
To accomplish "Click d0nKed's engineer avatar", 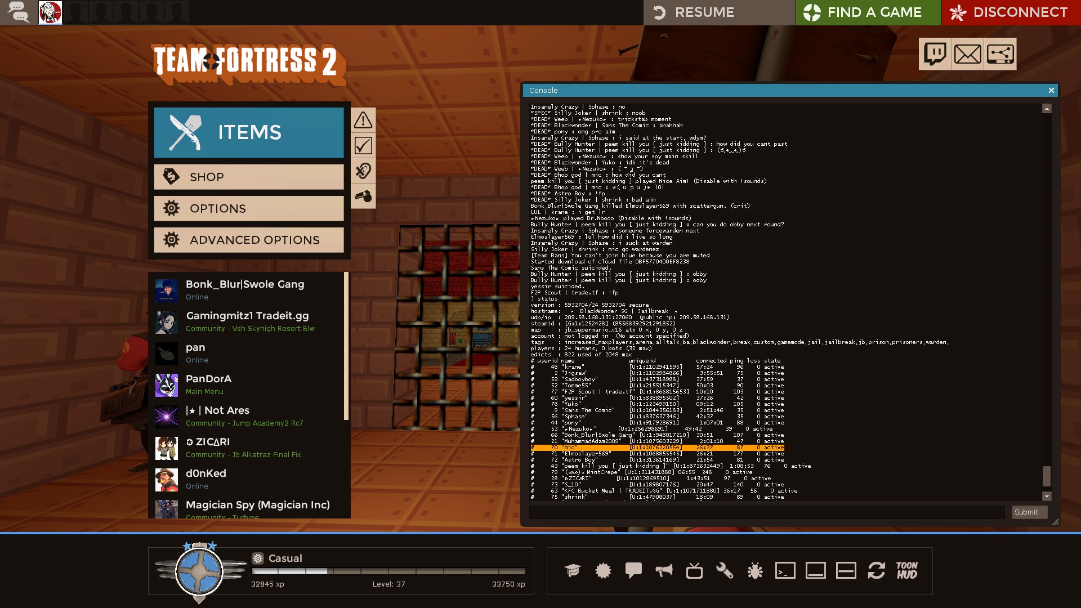I will [x=167, y=480].
